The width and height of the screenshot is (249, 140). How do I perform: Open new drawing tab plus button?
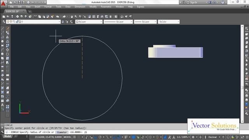pyautogui.click(x=30, y=11)
